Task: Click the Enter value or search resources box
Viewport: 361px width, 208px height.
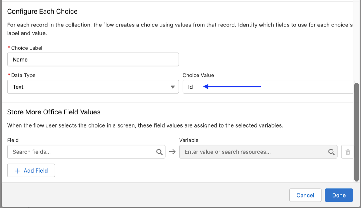Action: click(x=252, y=152)
